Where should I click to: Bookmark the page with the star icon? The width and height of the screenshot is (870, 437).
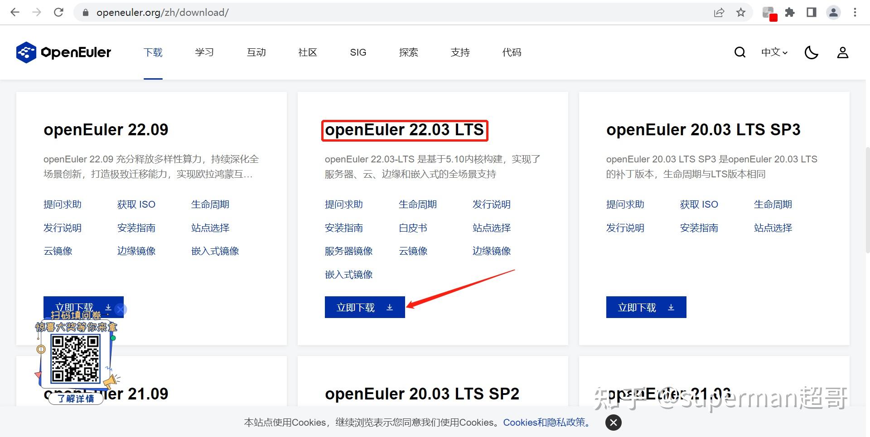click(x=741, y=12)
